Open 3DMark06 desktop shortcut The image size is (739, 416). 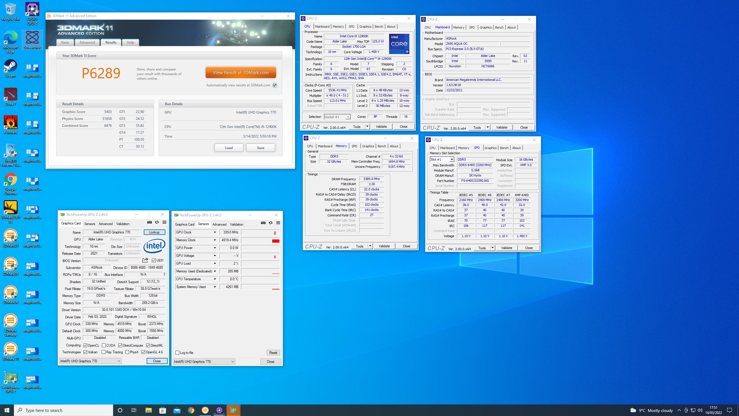(10, 295)
